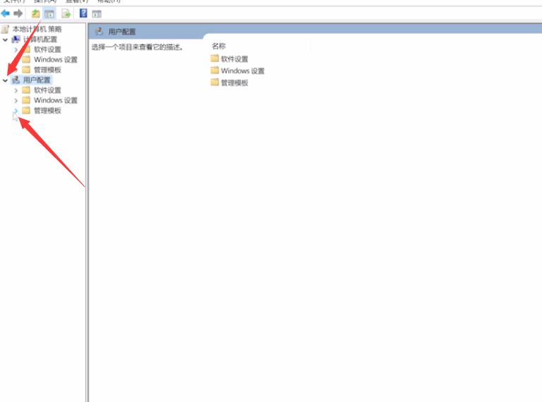Screen dimensions: 542x402
Task: Toggle the show/hide console tree icon
Action: click(49, 14)
